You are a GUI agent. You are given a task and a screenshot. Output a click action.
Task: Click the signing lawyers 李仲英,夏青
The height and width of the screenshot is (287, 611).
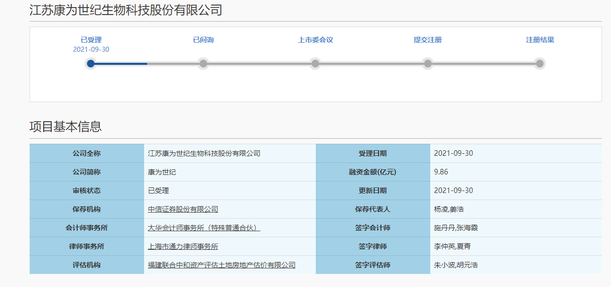click(452, 246)
